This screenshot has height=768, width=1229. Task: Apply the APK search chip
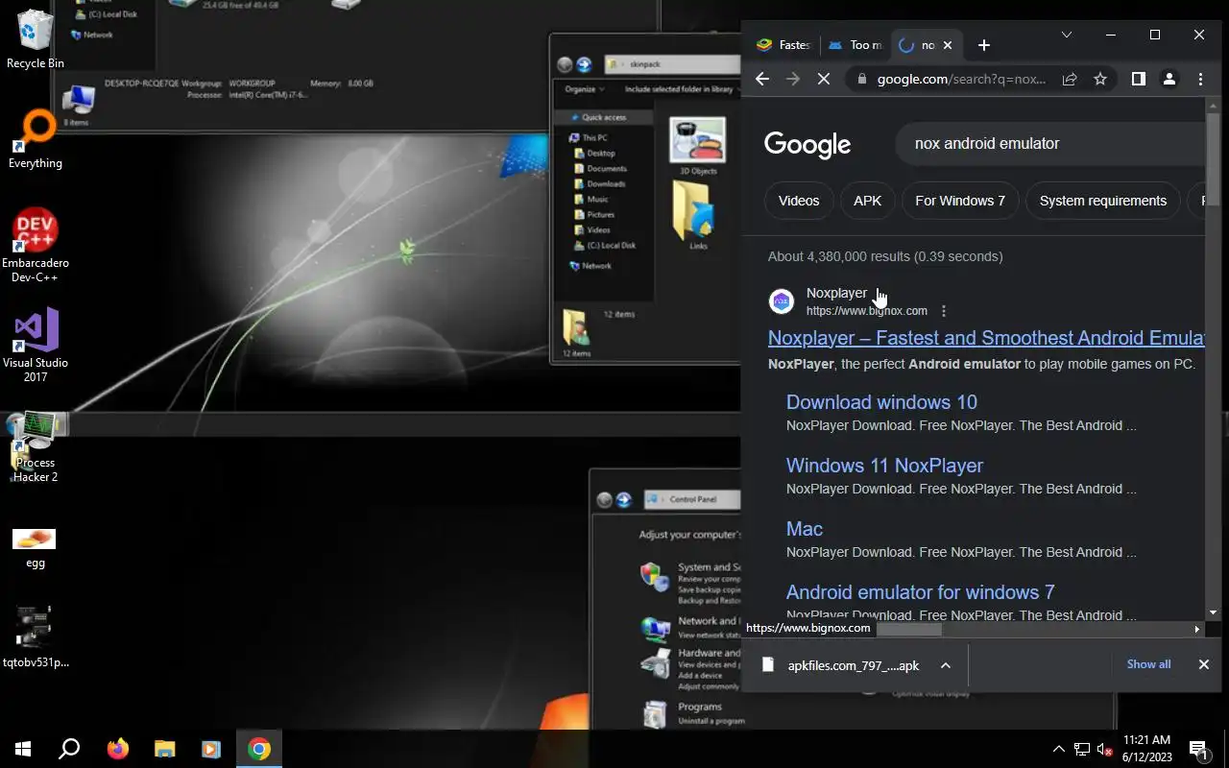click(x=867, y=201)
